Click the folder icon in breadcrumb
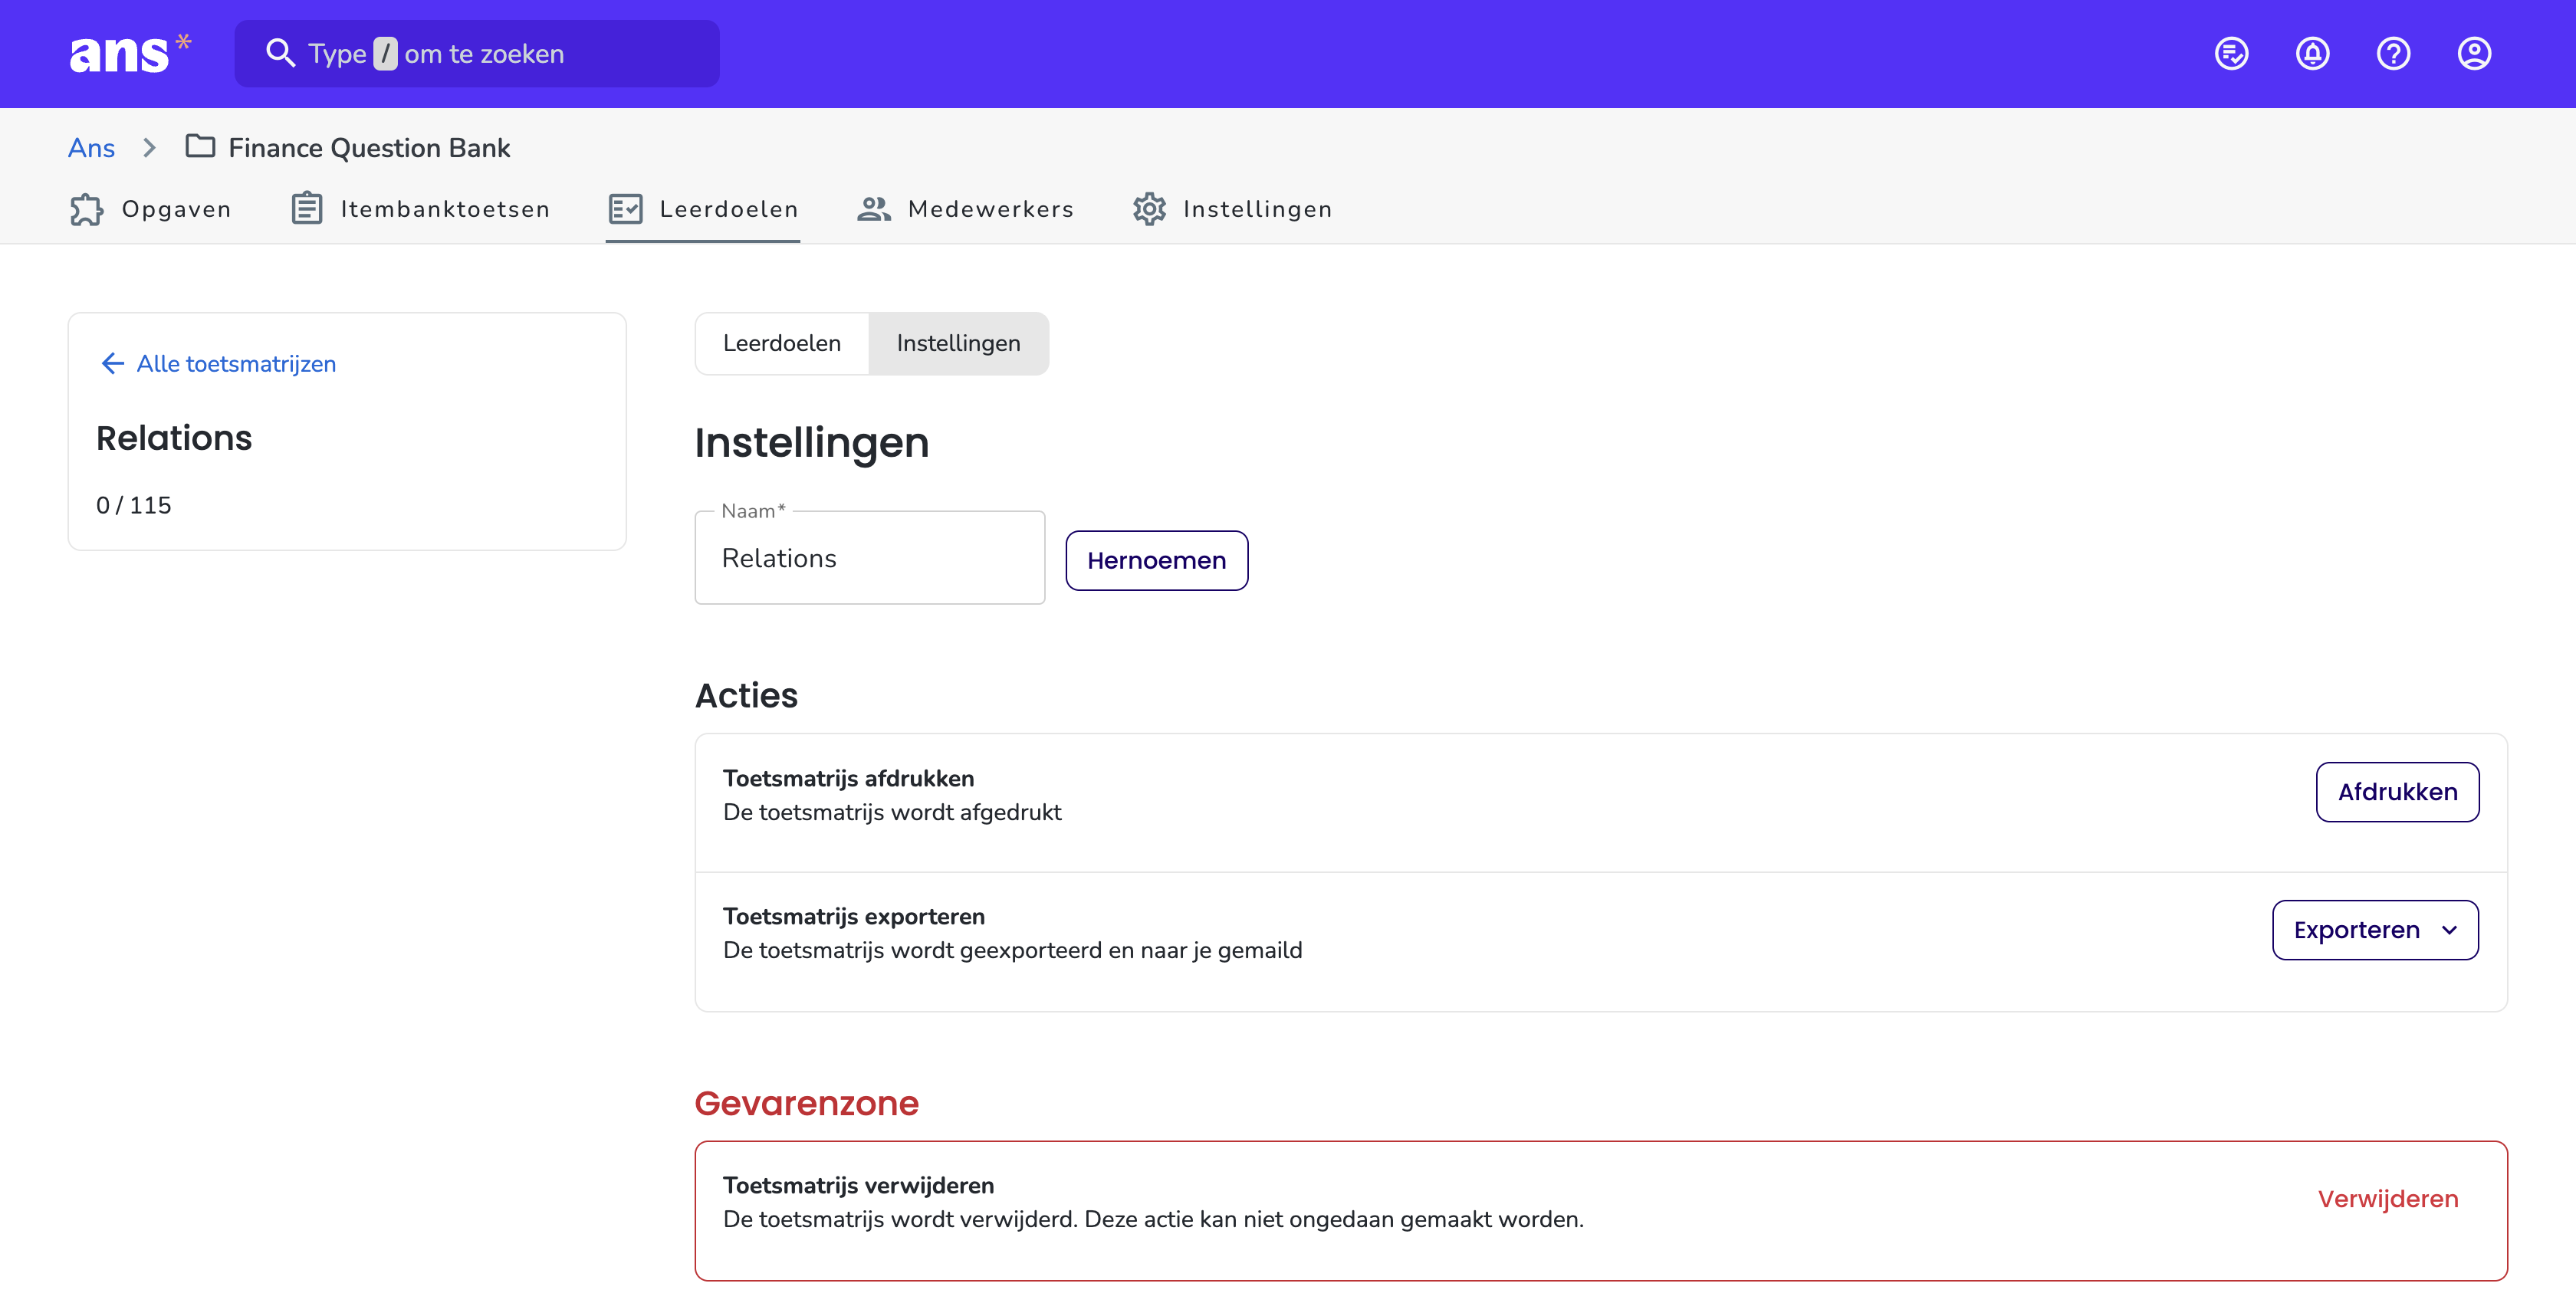 200,147
